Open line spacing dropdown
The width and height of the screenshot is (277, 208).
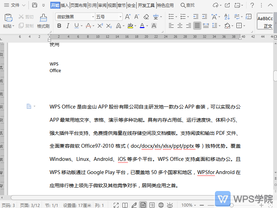[219, 26]
